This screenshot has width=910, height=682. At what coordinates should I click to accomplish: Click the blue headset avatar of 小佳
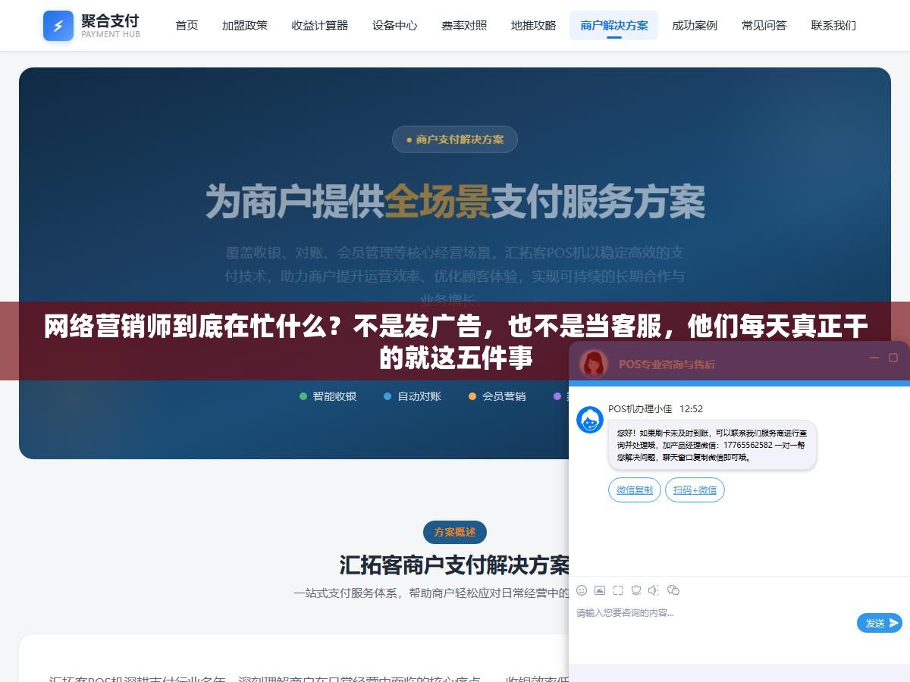(x=590, y=420)
